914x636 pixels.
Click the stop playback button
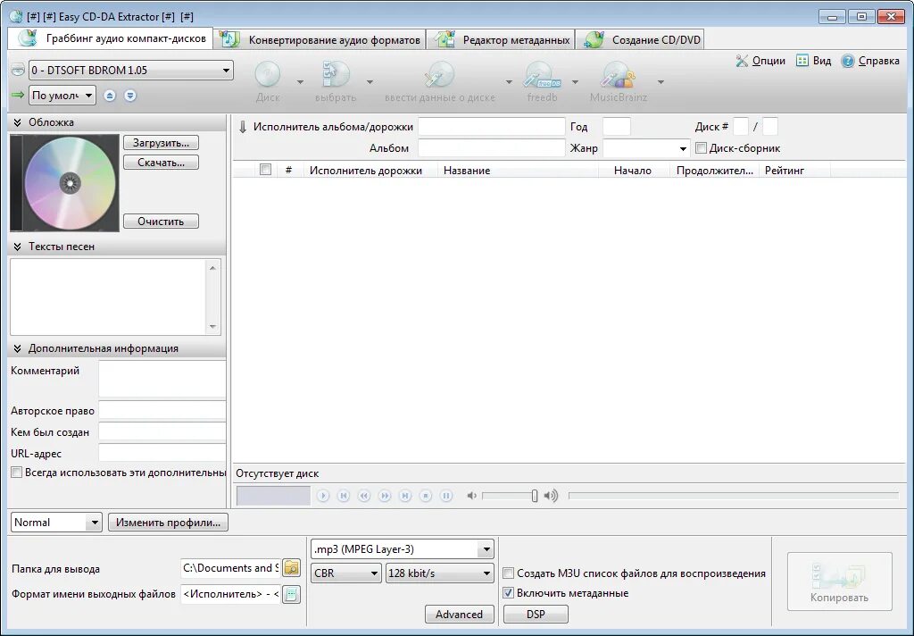click(x=426, y=496)
